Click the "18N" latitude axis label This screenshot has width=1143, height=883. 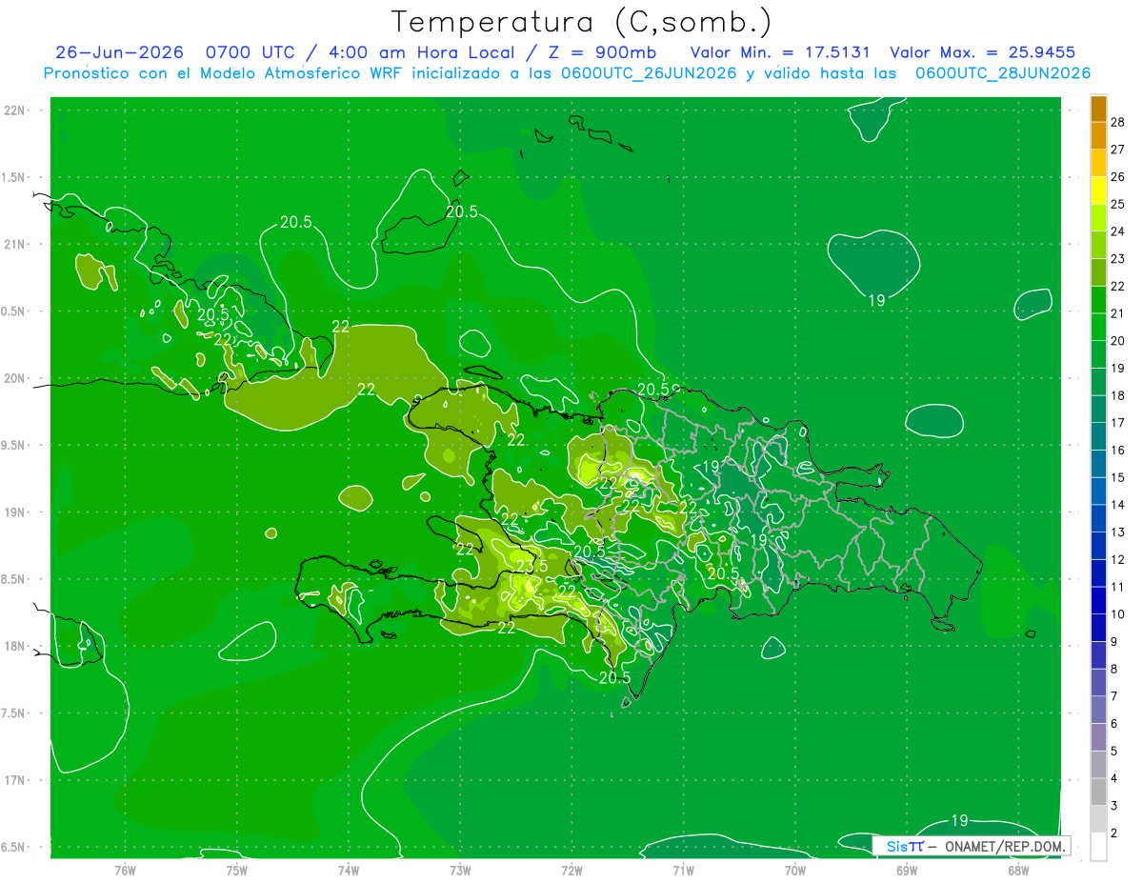point(14,646)
